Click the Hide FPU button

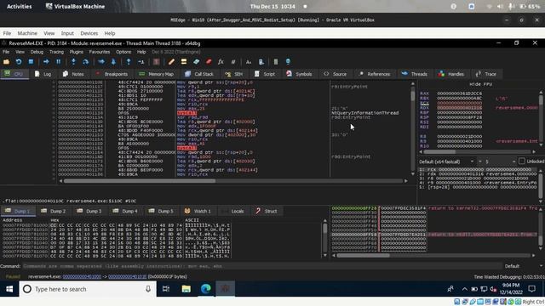tap(480, 84)
